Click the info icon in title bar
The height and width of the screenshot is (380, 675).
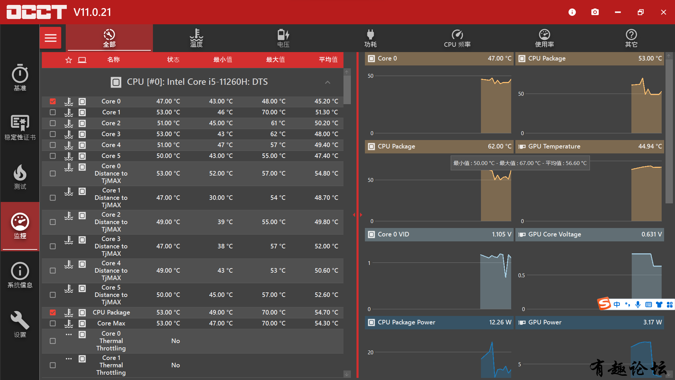(572, 12)
